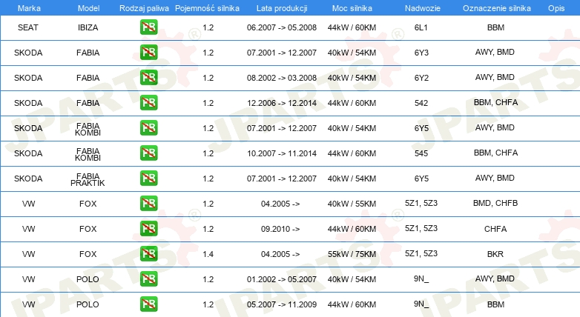
Task: Select engine code BBM in the SEAT IBIZA row
Action: 495,27
